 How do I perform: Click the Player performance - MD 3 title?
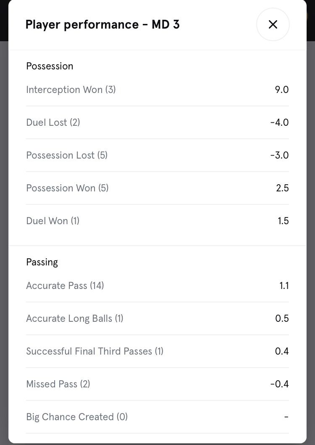pyautogui.click(x=102, y=24)
